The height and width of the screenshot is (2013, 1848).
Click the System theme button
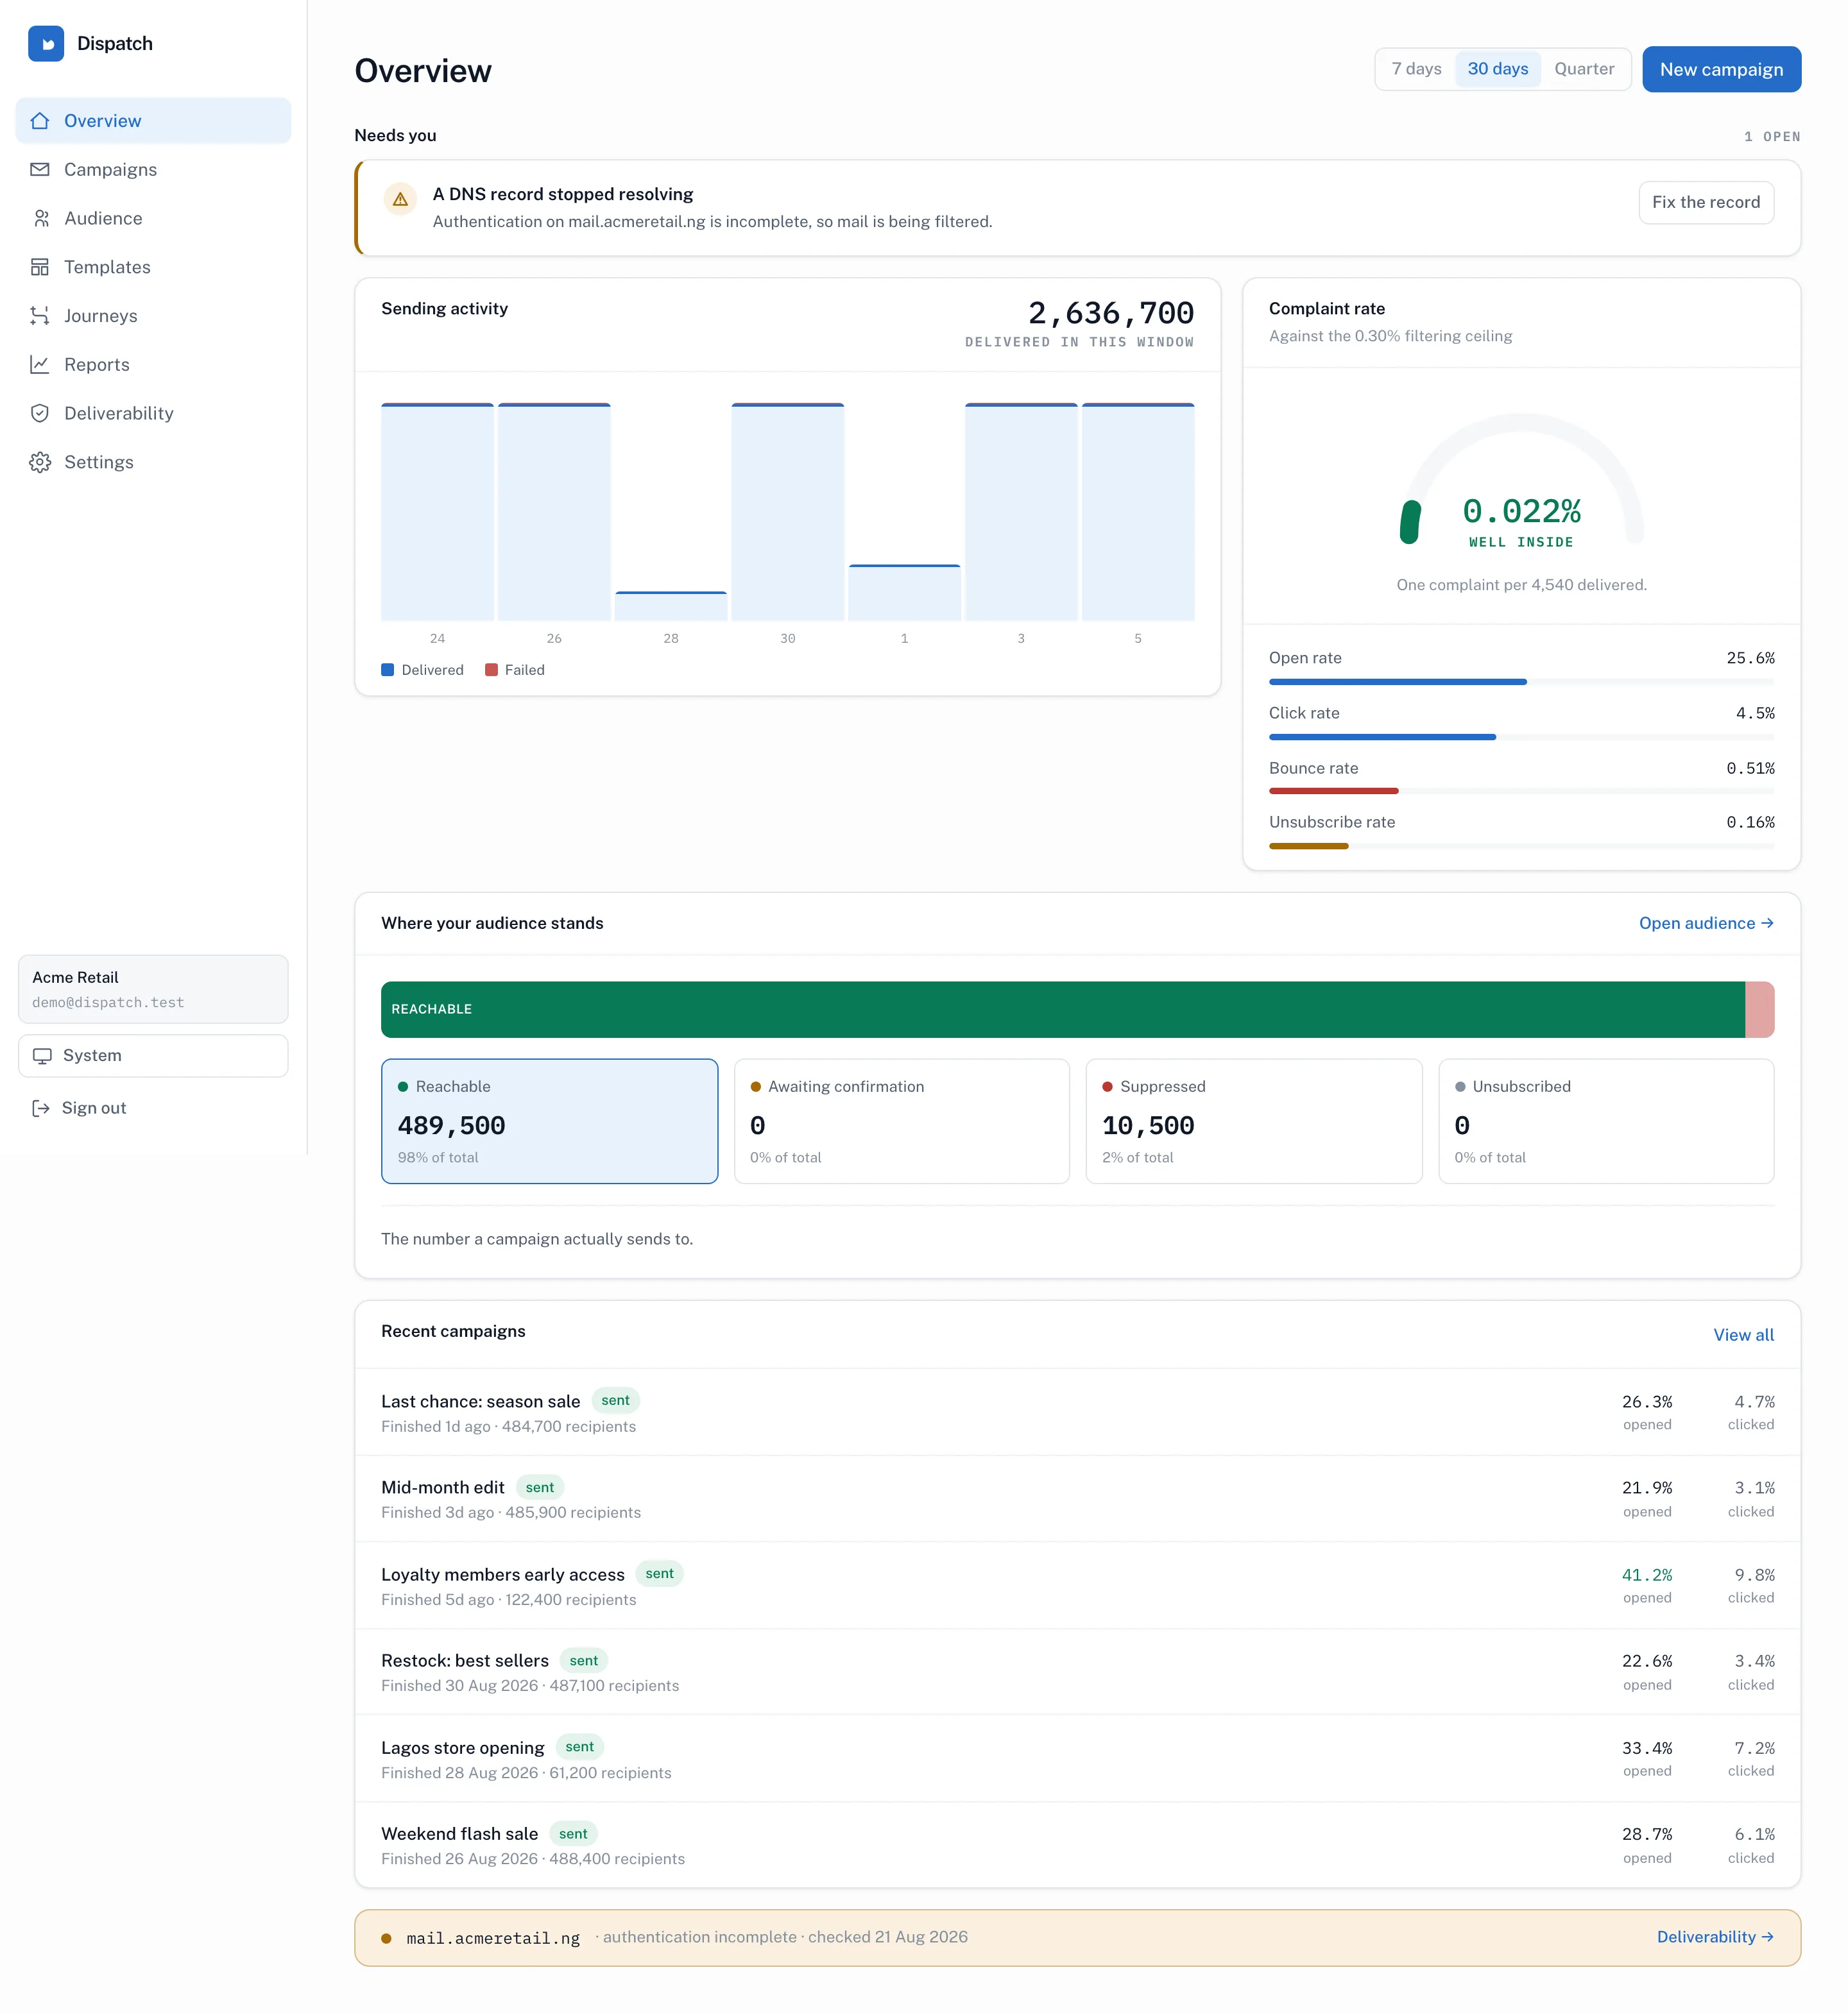(153, 1055)
